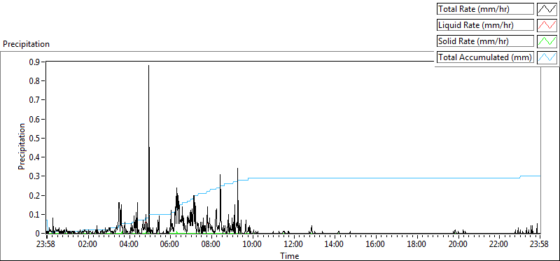The image size is (560, 261).
Task: Click the leftmost 23:58 x-axis start label
Action: tap(47, 245)
